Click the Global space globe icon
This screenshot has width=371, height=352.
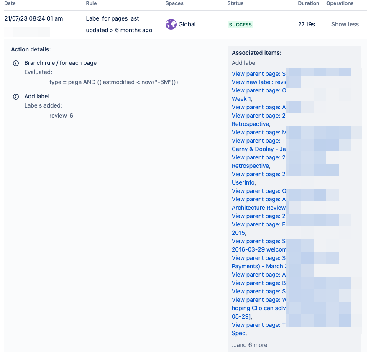tap(171, 24)
